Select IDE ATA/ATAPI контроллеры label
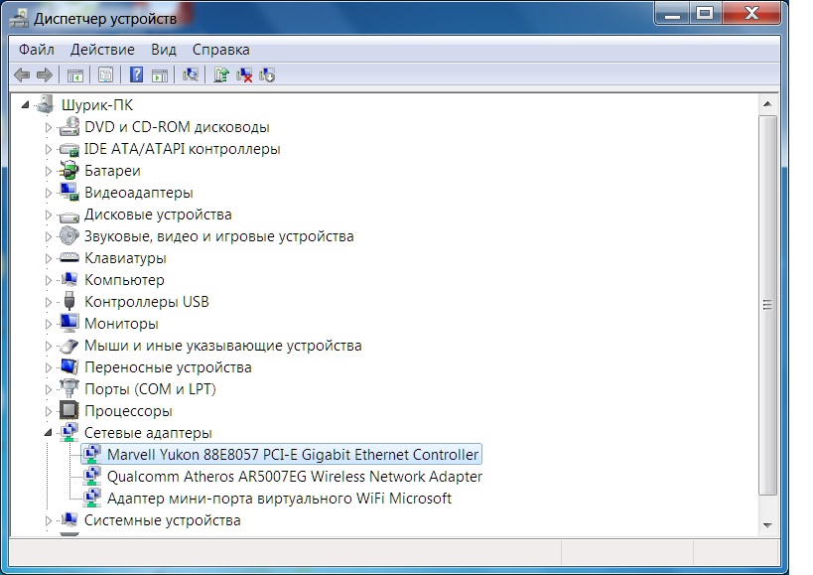The width and height of the screenshot is (813, 575). point(182,149)
